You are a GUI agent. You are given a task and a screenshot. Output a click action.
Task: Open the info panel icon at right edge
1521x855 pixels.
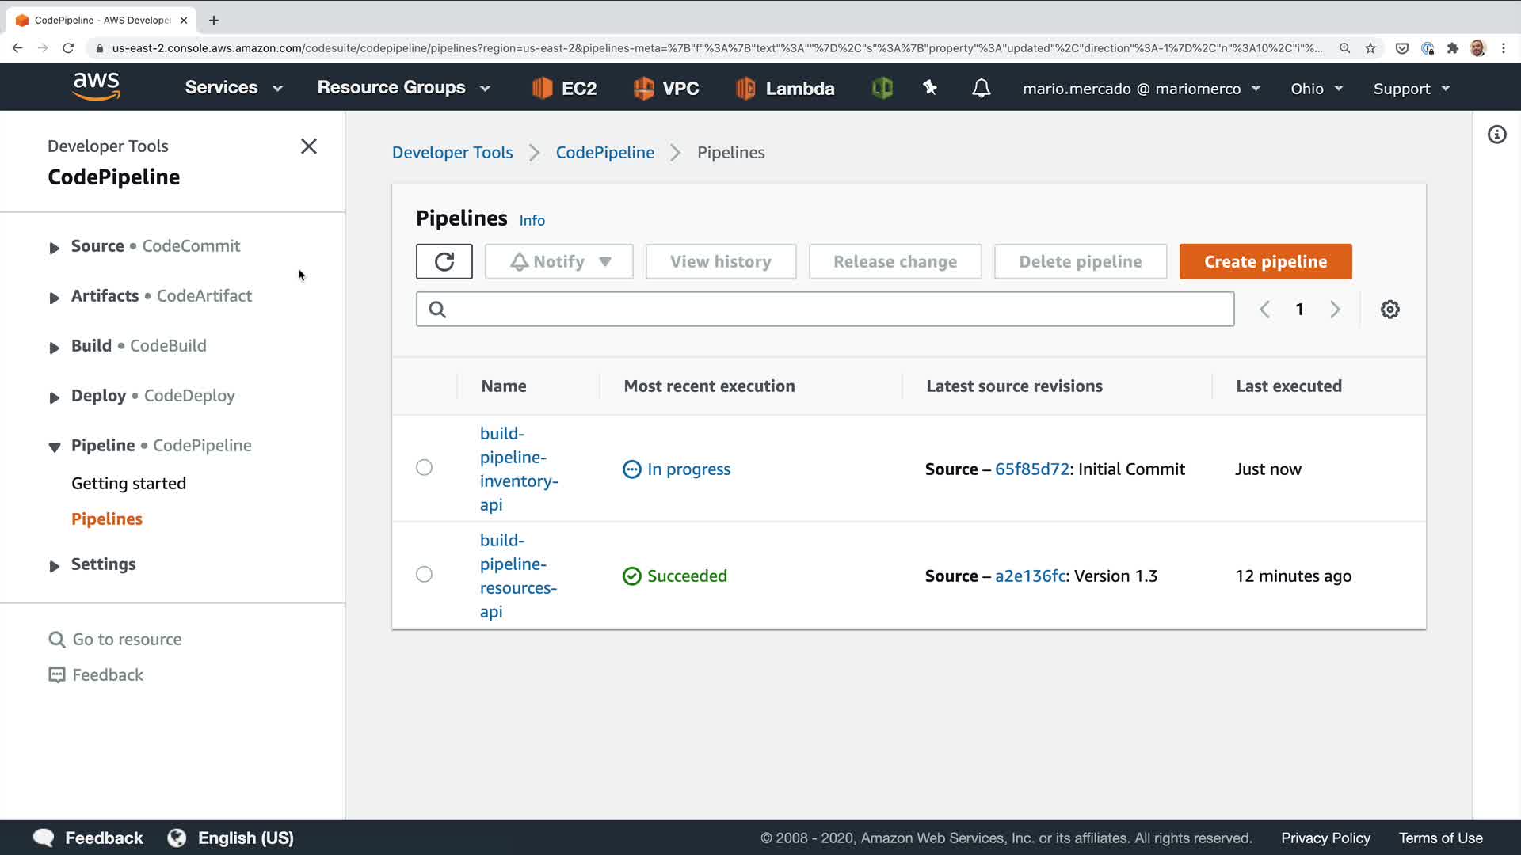[x=1496, y=135]
